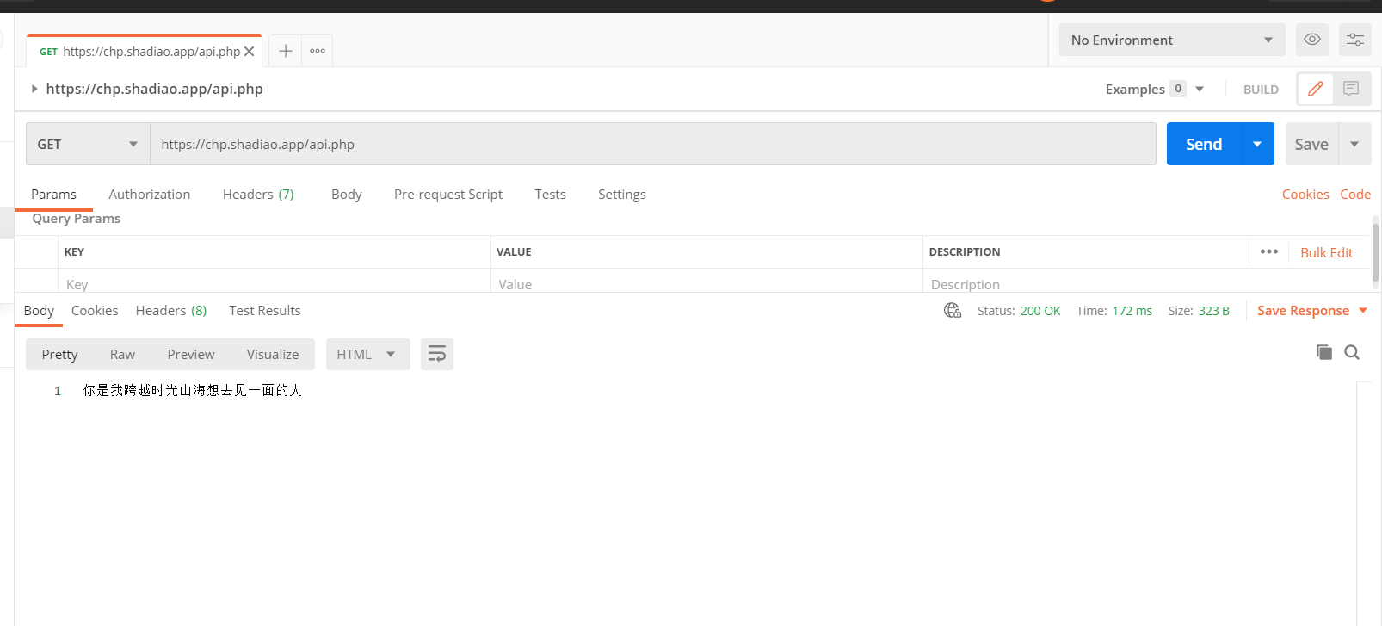Search the response with the magnifier icon
The image size is (1382, 626).
(1352, 352)
